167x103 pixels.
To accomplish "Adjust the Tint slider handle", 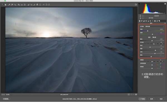I will click(x=153, y=34).
